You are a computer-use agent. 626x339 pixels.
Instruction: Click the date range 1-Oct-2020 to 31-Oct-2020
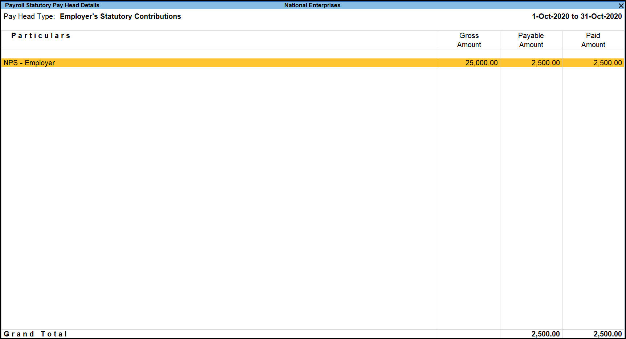click(577, 16)
